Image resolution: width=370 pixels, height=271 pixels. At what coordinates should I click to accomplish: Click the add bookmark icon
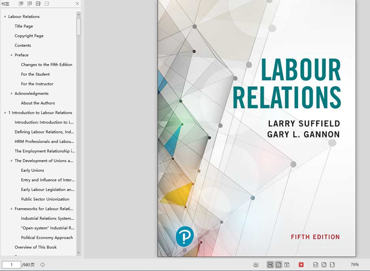click(38, 4)
